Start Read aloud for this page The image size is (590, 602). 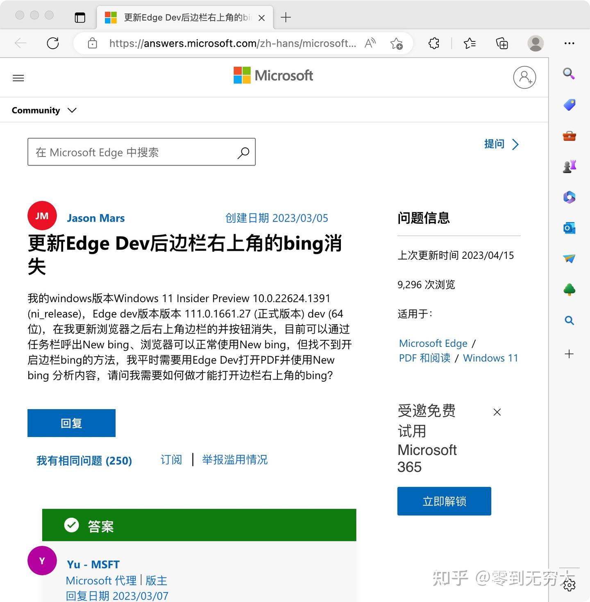[370, 43]
